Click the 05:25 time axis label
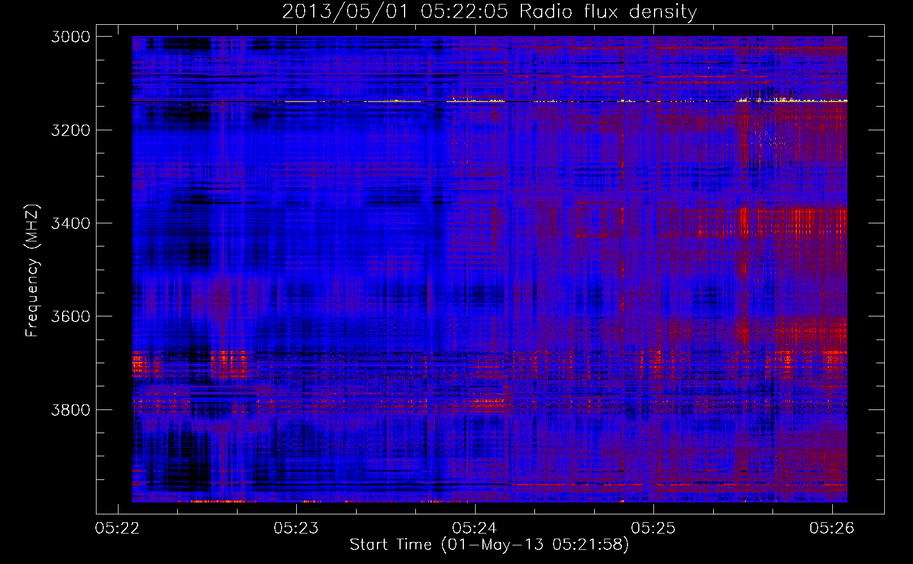Image resolution: width=913 pixels, height=564 pixels. coord(653,528)
